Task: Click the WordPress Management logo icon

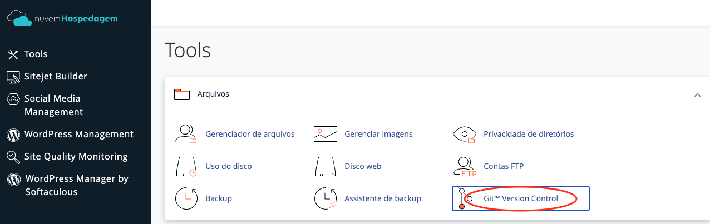Action: (13, 135)
